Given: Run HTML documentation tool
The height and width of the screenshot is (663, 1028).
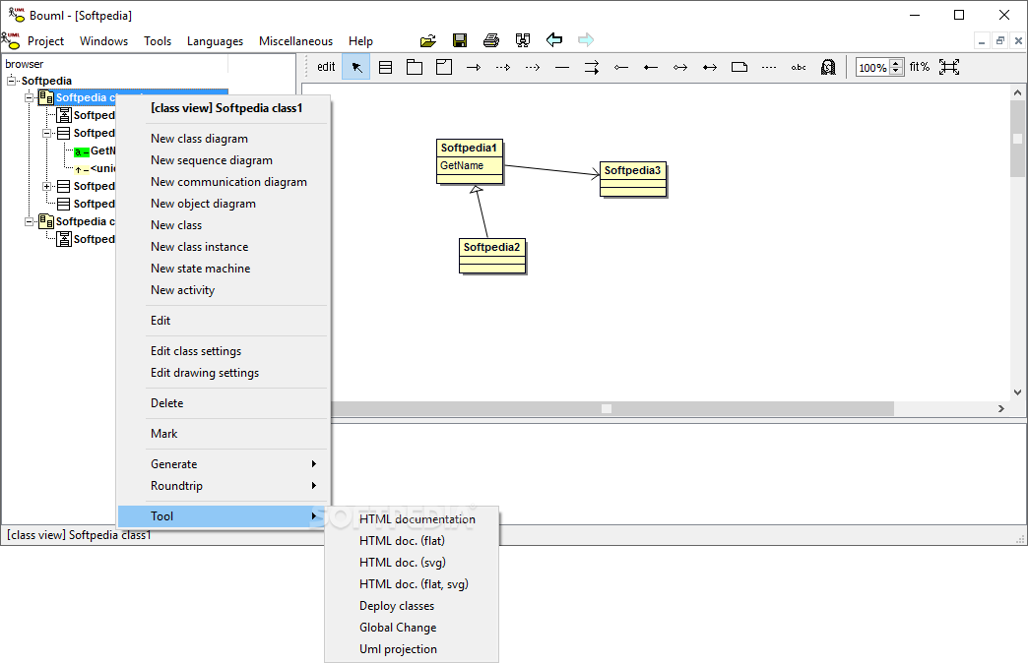Looking at the screenshot, I should tap(412, 518).
